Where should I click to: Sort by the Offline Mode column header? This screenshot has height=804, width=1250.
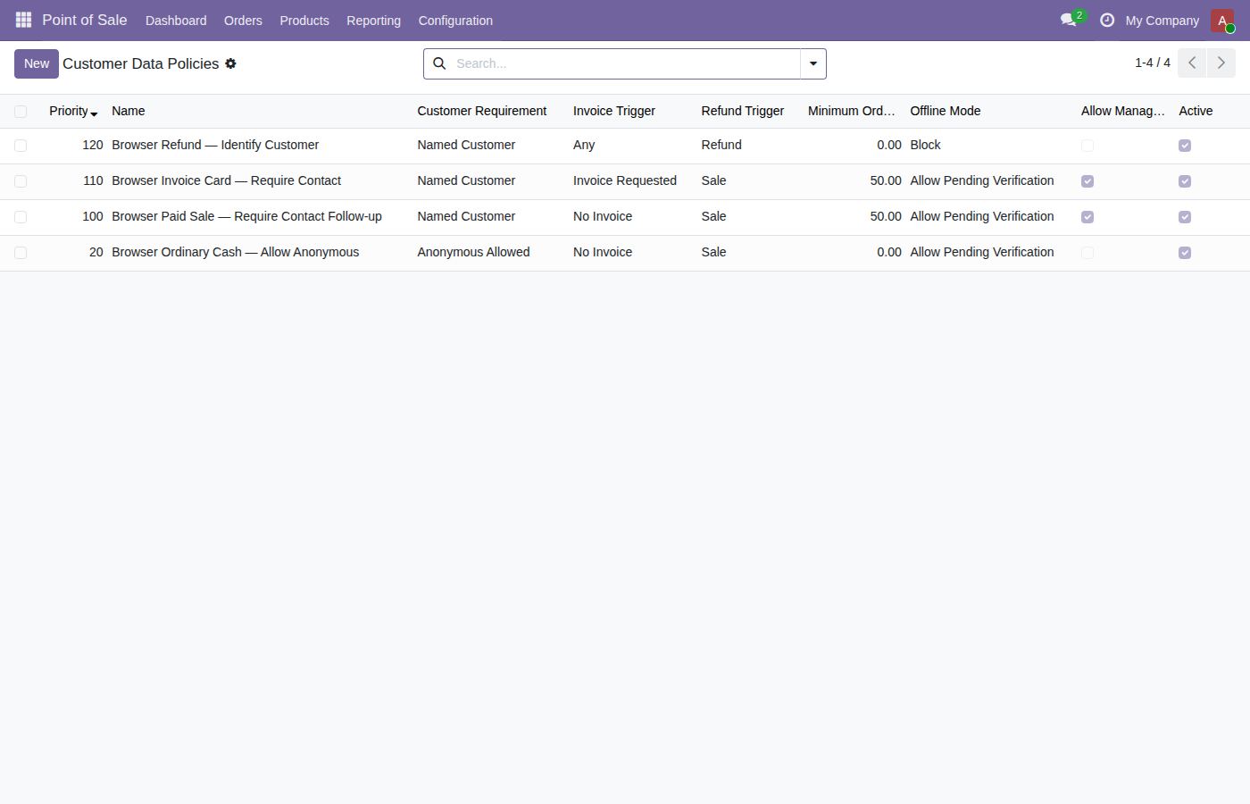(946, 111)
